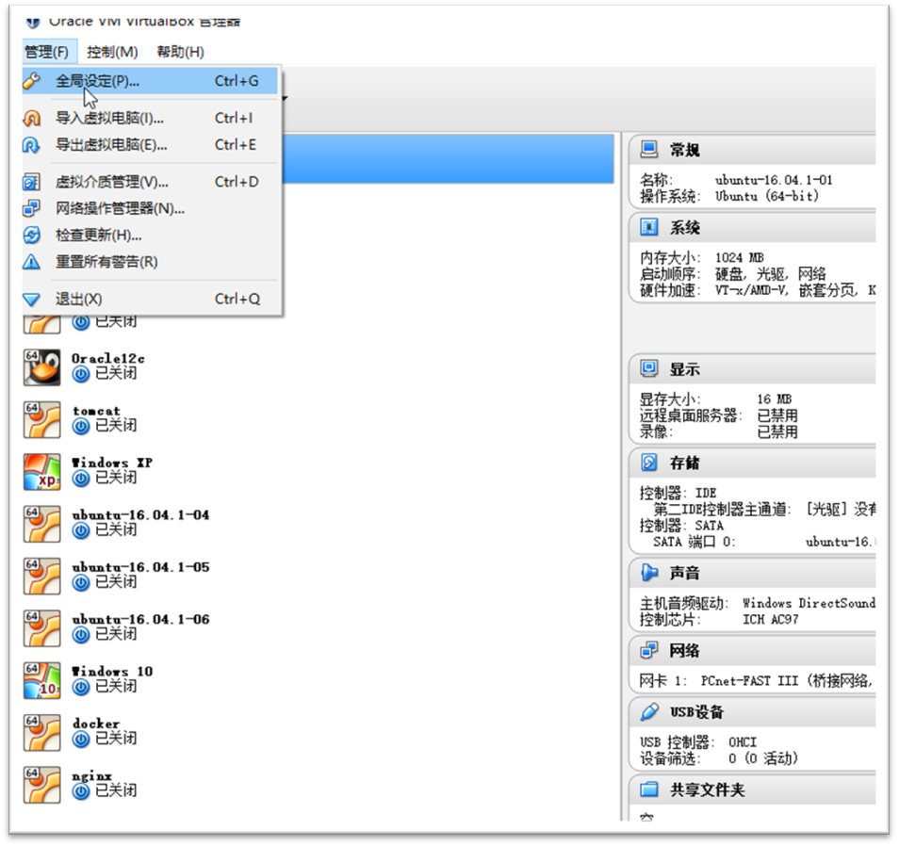
Task: Click the warning triangle icon beside 重置所有警告
Action: [x=31, y=262]
